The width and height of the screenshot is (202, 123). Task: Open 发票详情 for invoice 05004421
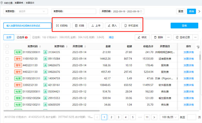(x=189, y=91)
